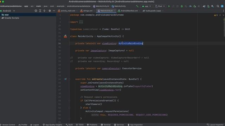
Task: Collapse the onCreate function fold marker
Action: point(69,79)
